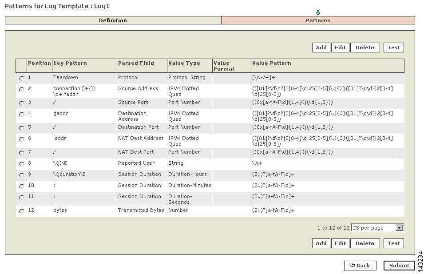The image size is (424, 274).
Task: Test the selected pattern
Action: [393, 243]
